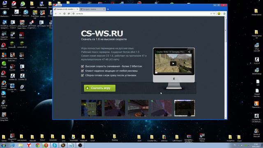Open the Crime Life Gang Wars desktop icon

(x=4, y=116)
